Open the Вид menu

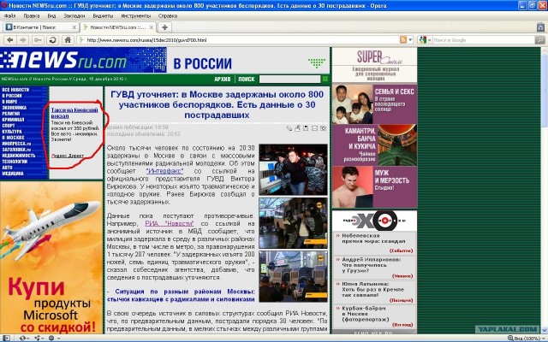51,15
